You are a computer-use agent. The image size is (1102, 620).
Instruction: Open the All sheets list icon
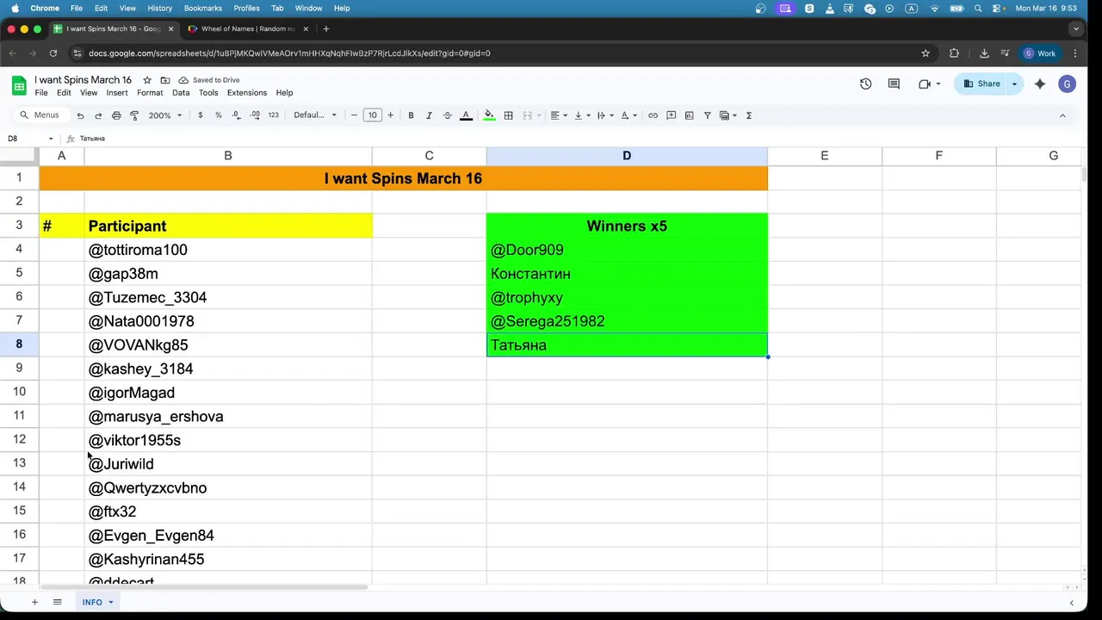point(57,602)
